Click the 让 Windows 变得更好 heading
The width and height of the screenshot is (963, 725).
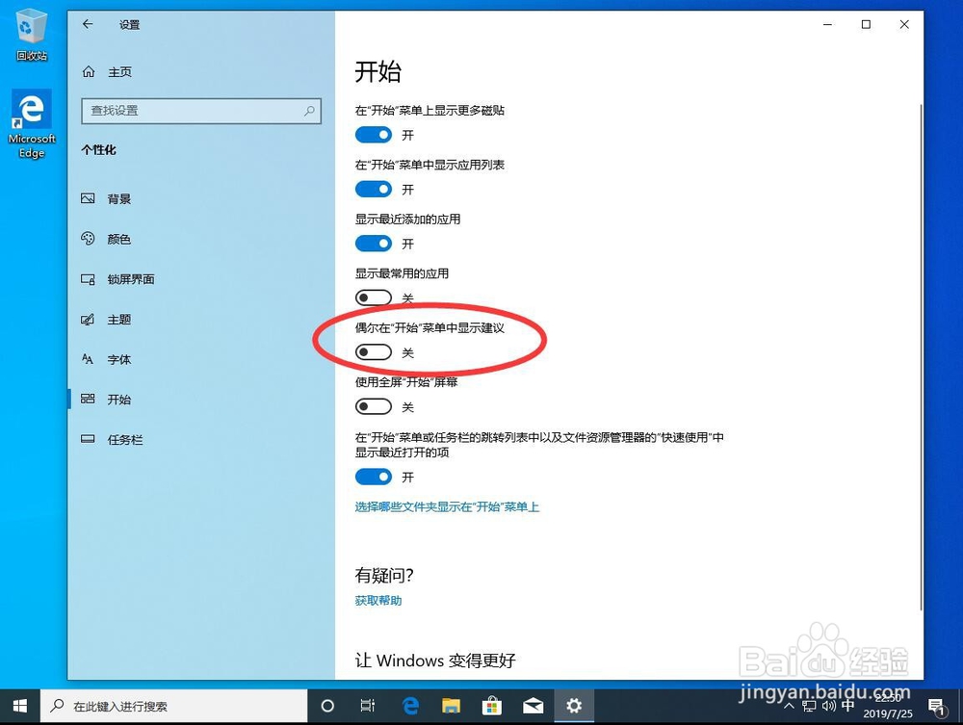coord(435,660)
